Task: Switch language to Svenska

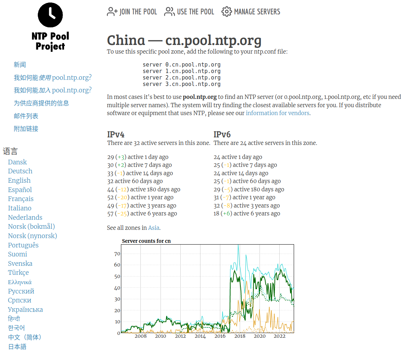Action: coord(20,263)
